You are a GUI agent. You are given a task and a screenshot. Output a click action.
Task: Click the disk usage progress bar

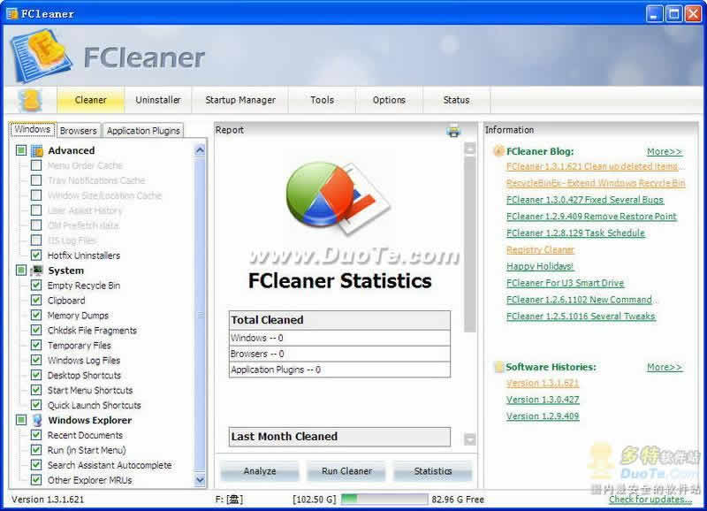[384, 499]
